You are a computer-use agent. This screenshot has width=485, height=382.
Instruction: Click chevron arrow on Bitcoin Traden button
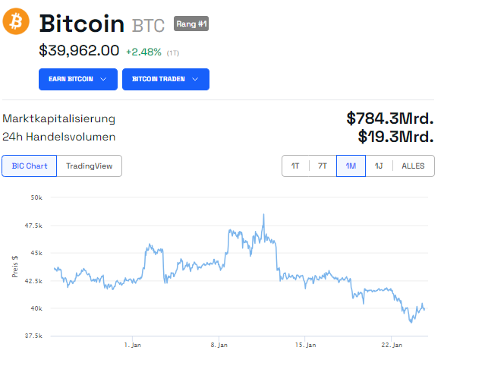pyautogui.click(x=195, y=79)
